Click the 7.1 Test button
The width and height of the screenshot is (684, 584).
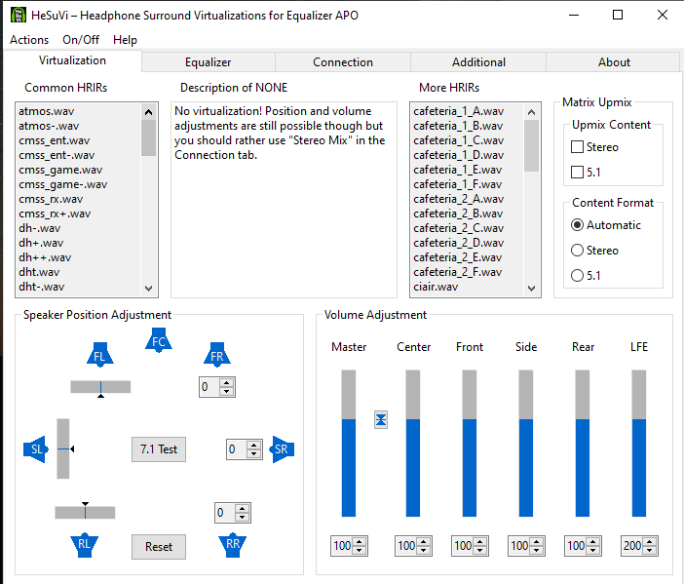(x=159, y=449)
